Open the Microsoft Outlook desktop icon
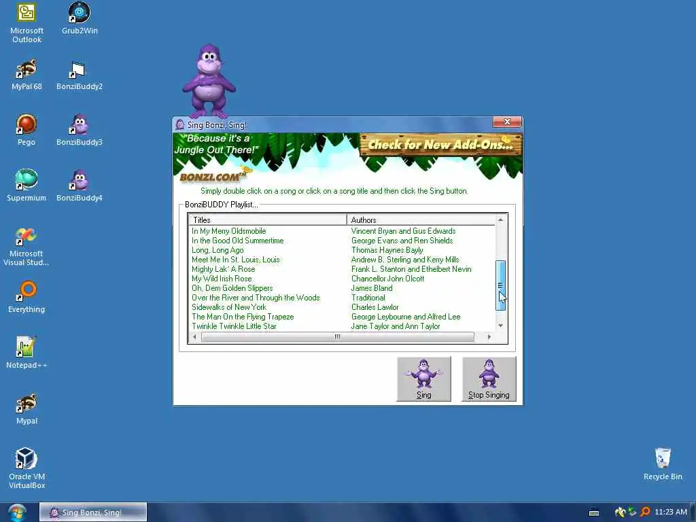696x522 pixels. pyautogui.click(x=27, y=22)
